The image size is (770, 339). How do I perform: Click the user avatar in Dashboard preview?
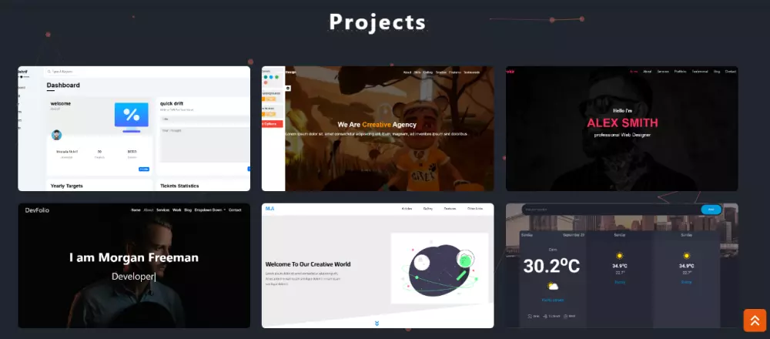point(56,135)
